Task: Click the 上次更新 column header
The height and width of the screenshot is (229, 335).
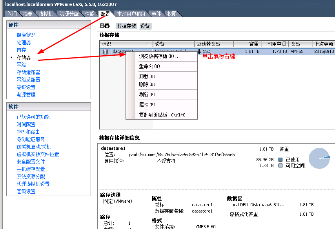Action: click(324, 44)
